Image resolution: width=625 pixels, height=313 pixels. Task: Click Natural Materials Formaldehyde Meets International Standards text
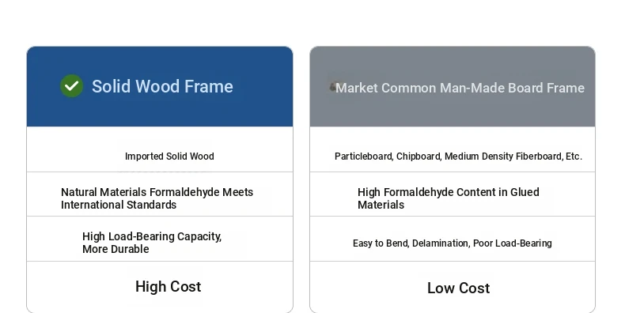(x=157, y=198)
